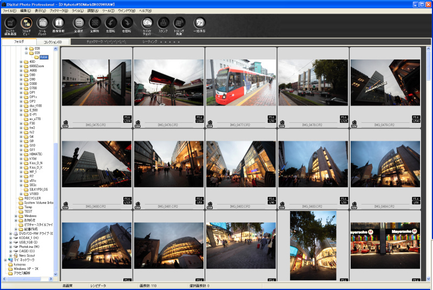This screenshot has width=433, height=290.
Task: Click the Select all (全選択) toolbar icon
Action: click(x=78, y=23)
